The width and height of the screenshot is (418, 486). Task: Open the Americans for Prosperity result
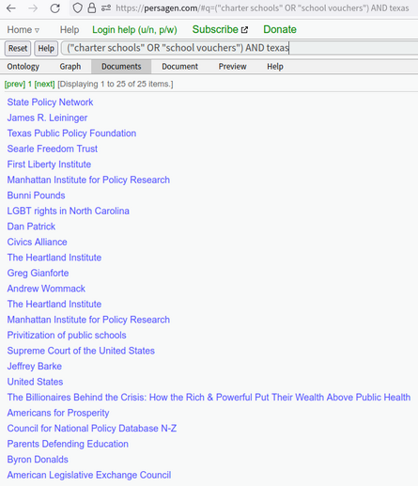click(x=58, y=413)
